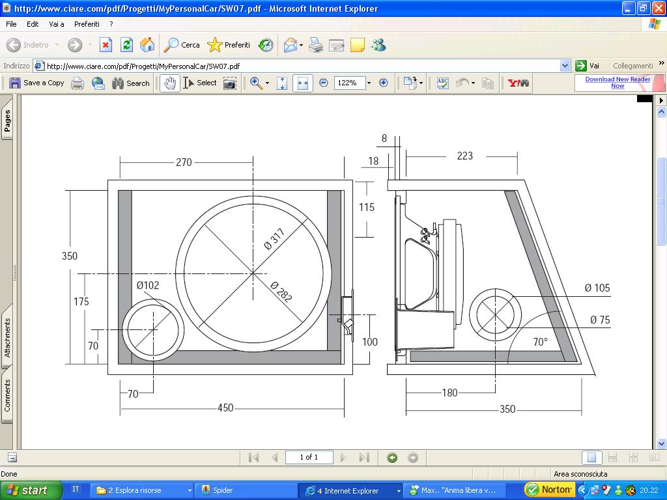Toggle the Fit Page Height view
Viewport: 667px width, 500px height.
tap(283, 83)
